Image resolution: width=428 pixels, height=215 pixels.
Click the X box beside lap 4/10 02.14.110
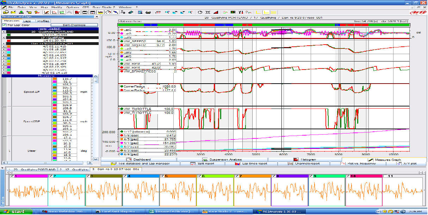pyautogui.click(x=4, y=73)
